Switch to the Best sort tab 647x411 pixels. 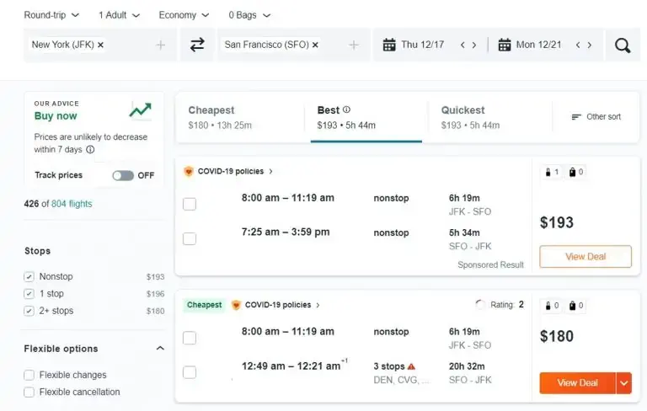click(366, 118)
